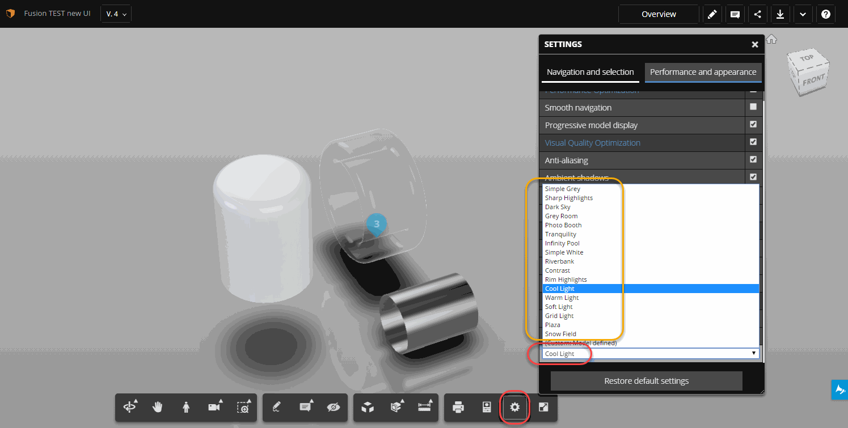Image resolution: width=848 pixels, height=428 pixels.
Task: Select the Zoom window tool
Action: pyautogui.click(x=243, y=407)
